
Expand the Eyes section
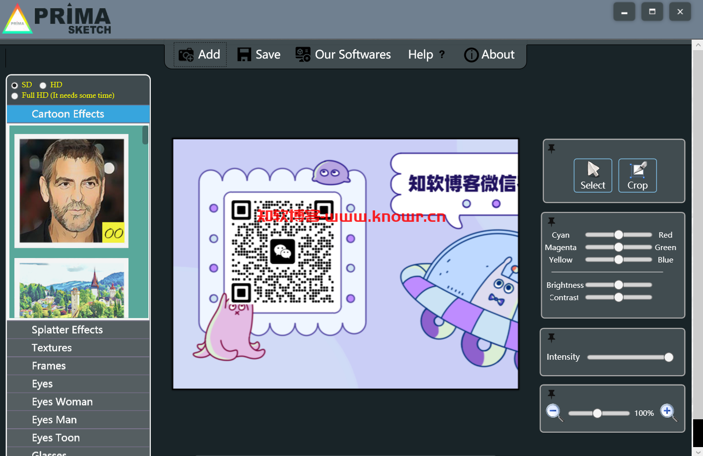coord(78,384)
